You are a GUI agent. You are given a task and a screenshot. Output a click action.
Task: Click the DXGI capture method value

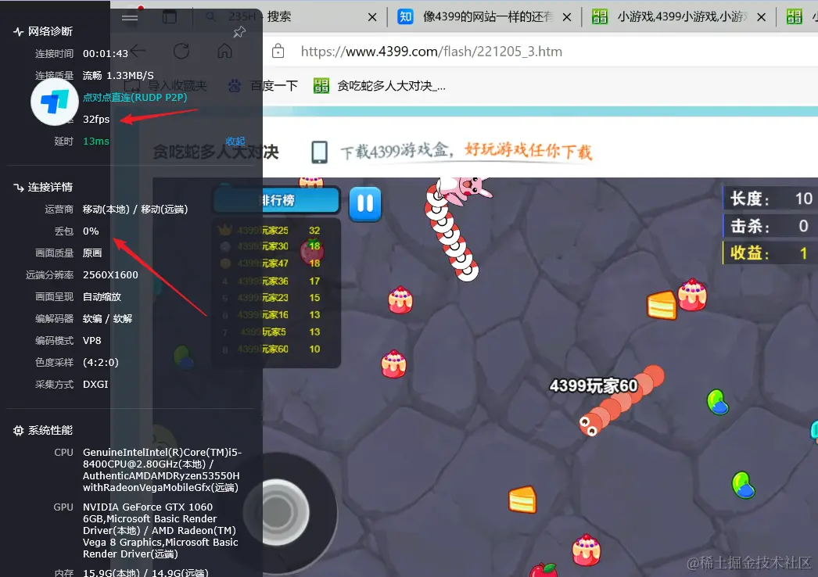click(95, 385)
